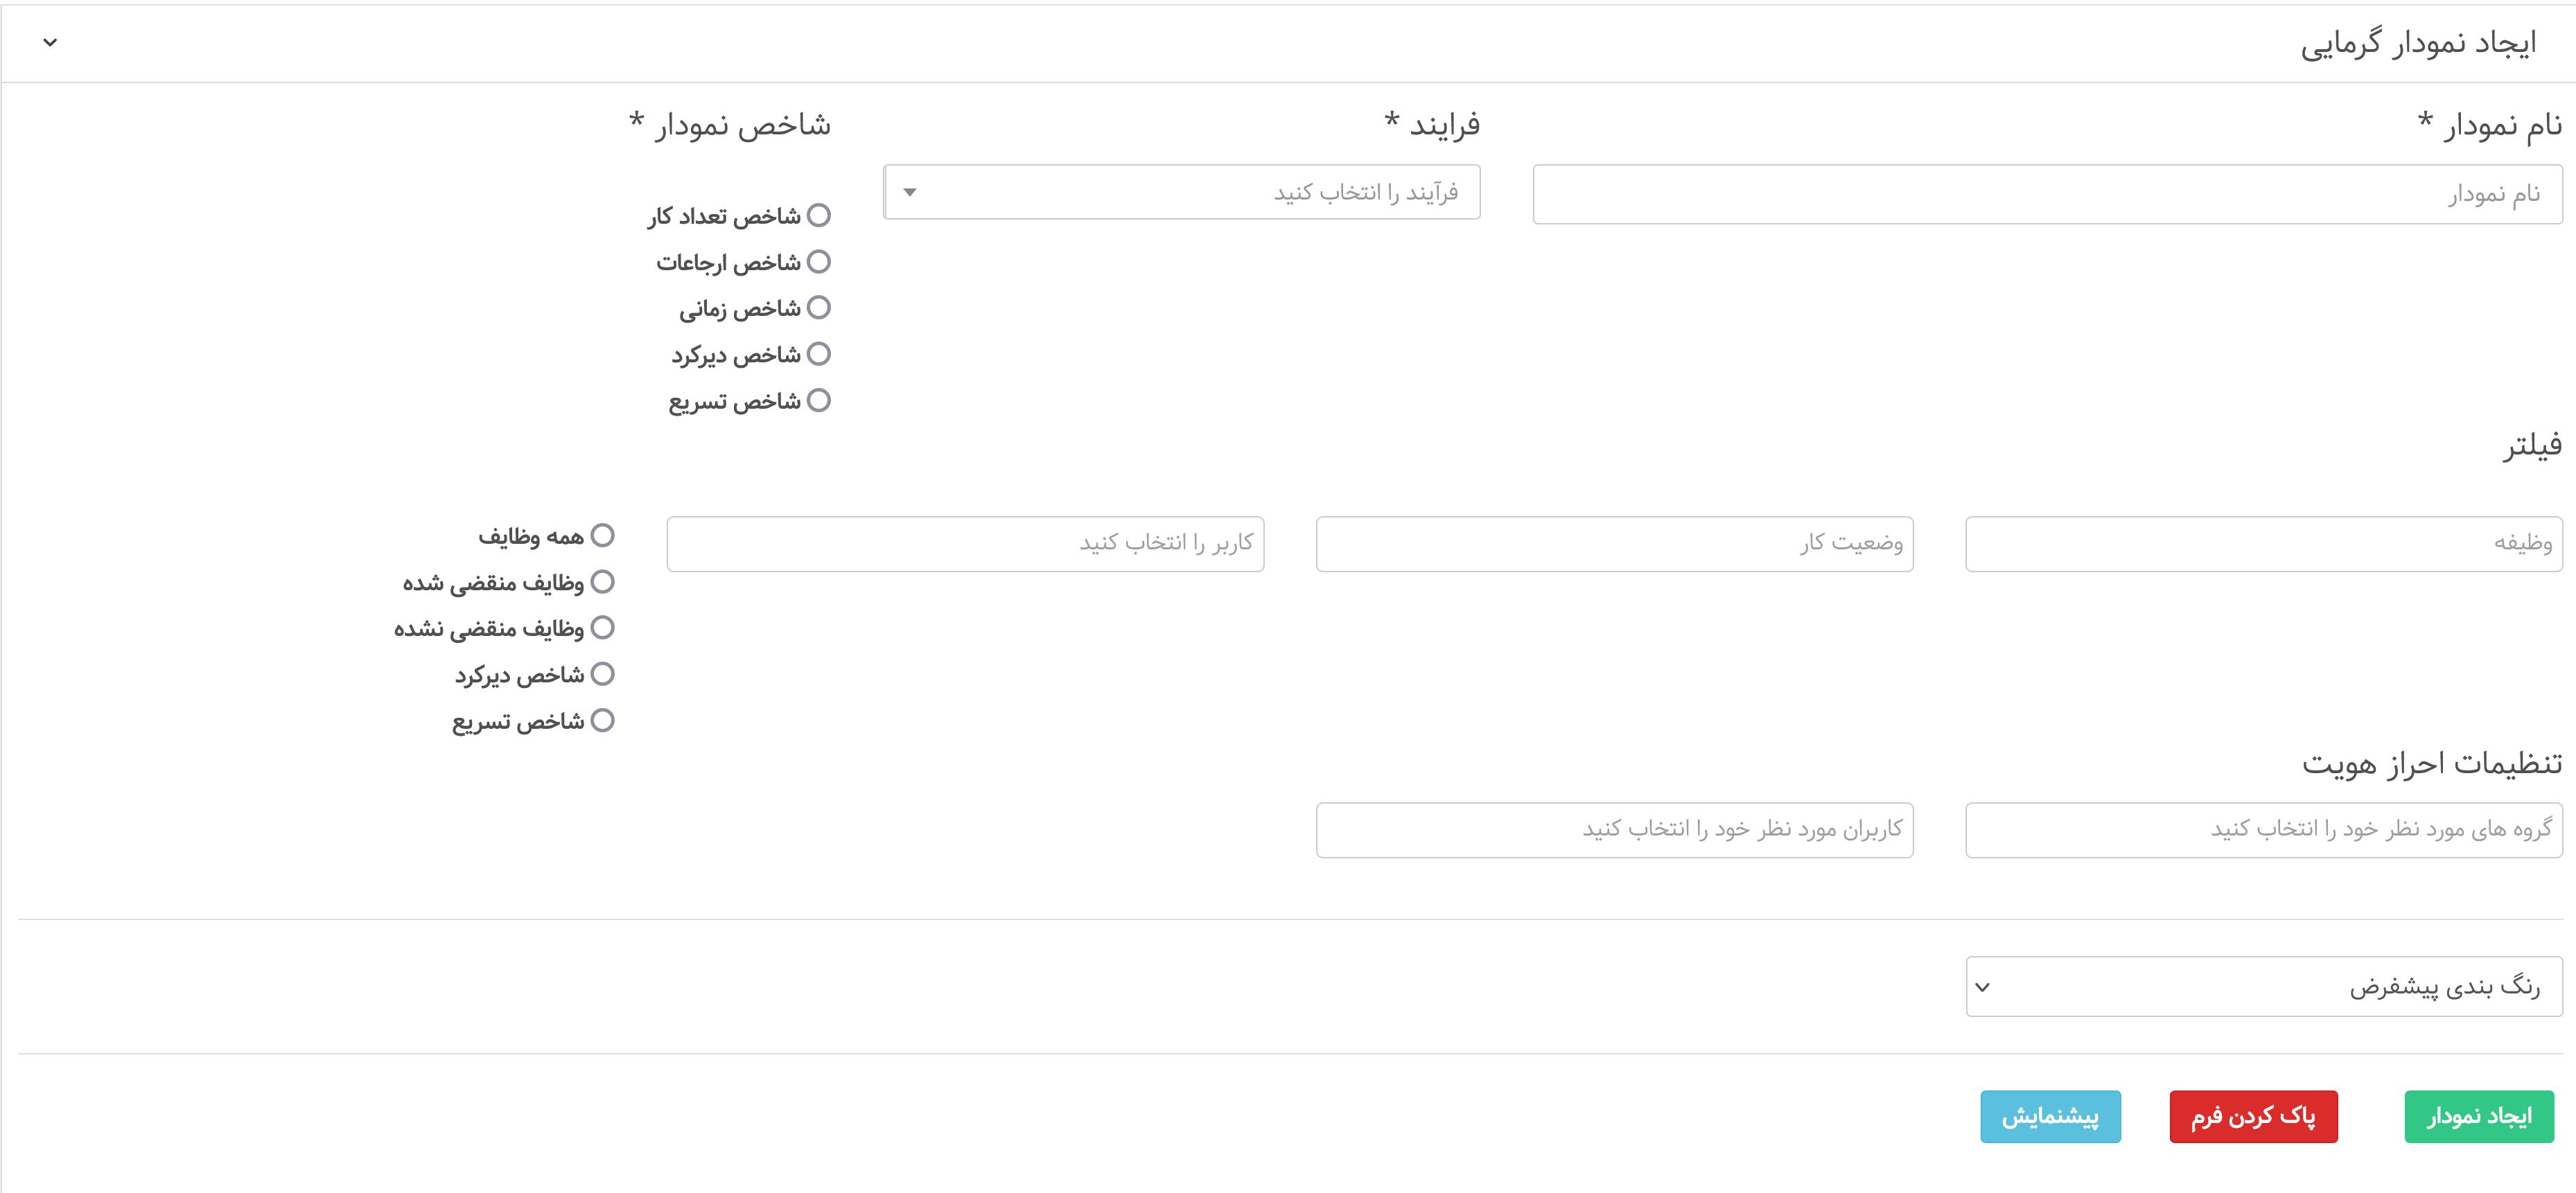Select وظایف منقضی نشده radio
This screenshot has width=2576, height=1193.
(x=602, y=628)
